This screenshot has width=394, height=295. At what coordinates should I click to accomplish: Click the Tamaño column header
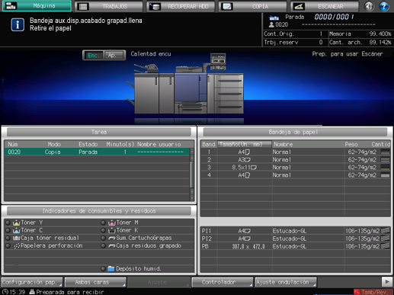245,144
